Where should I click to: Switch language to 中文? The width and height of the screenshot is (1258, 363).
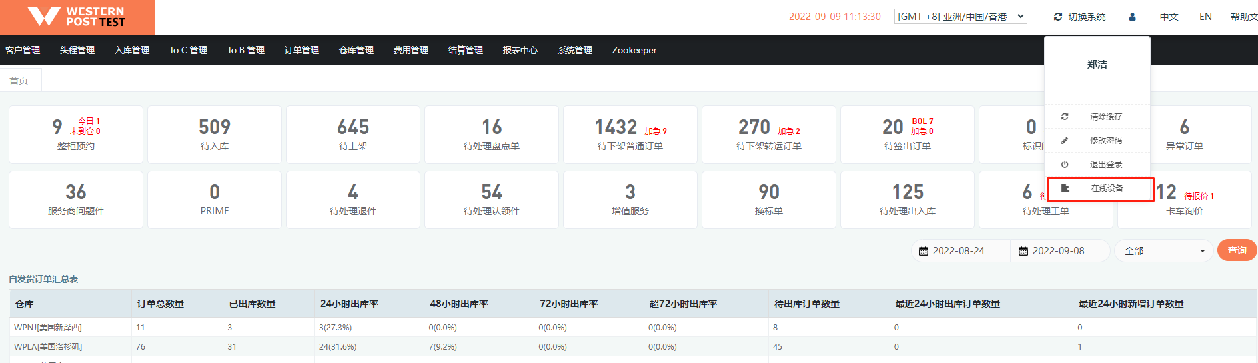pos(1169,17)
